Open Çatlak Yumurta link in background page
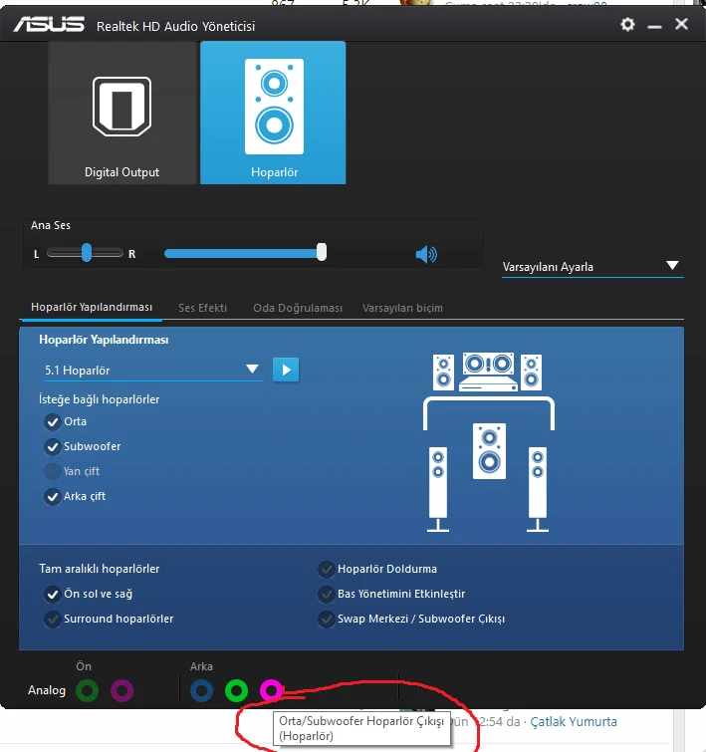Viewport: 706px width, 752px height. pyautogui.click(x=574, y=722)
